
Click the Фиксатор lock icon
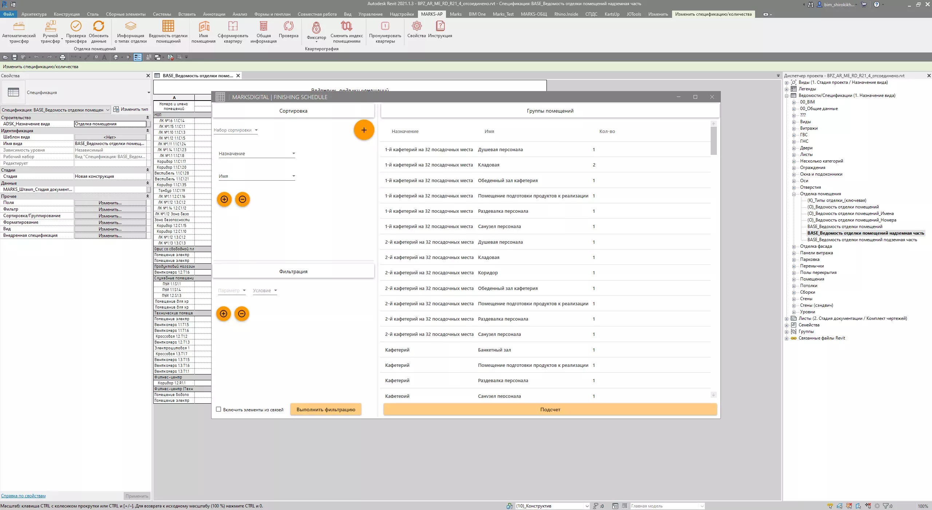point(316,28)
